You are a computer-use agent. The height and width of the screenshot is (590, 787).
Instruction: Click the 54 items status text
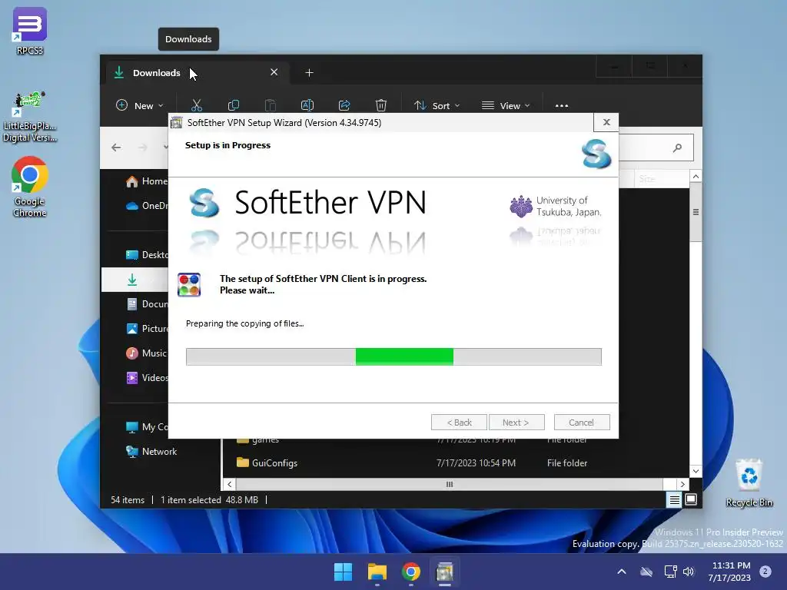[128, 499]
